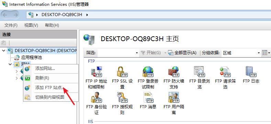Click DESKTOP-OQ89C3H in the address breadcrumb

(62, 15)
